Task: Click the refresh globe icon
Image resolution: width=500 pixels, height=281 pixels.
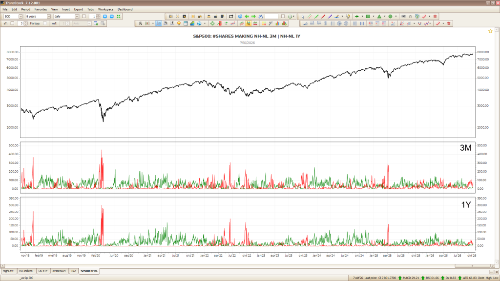Action: [240, 16]
